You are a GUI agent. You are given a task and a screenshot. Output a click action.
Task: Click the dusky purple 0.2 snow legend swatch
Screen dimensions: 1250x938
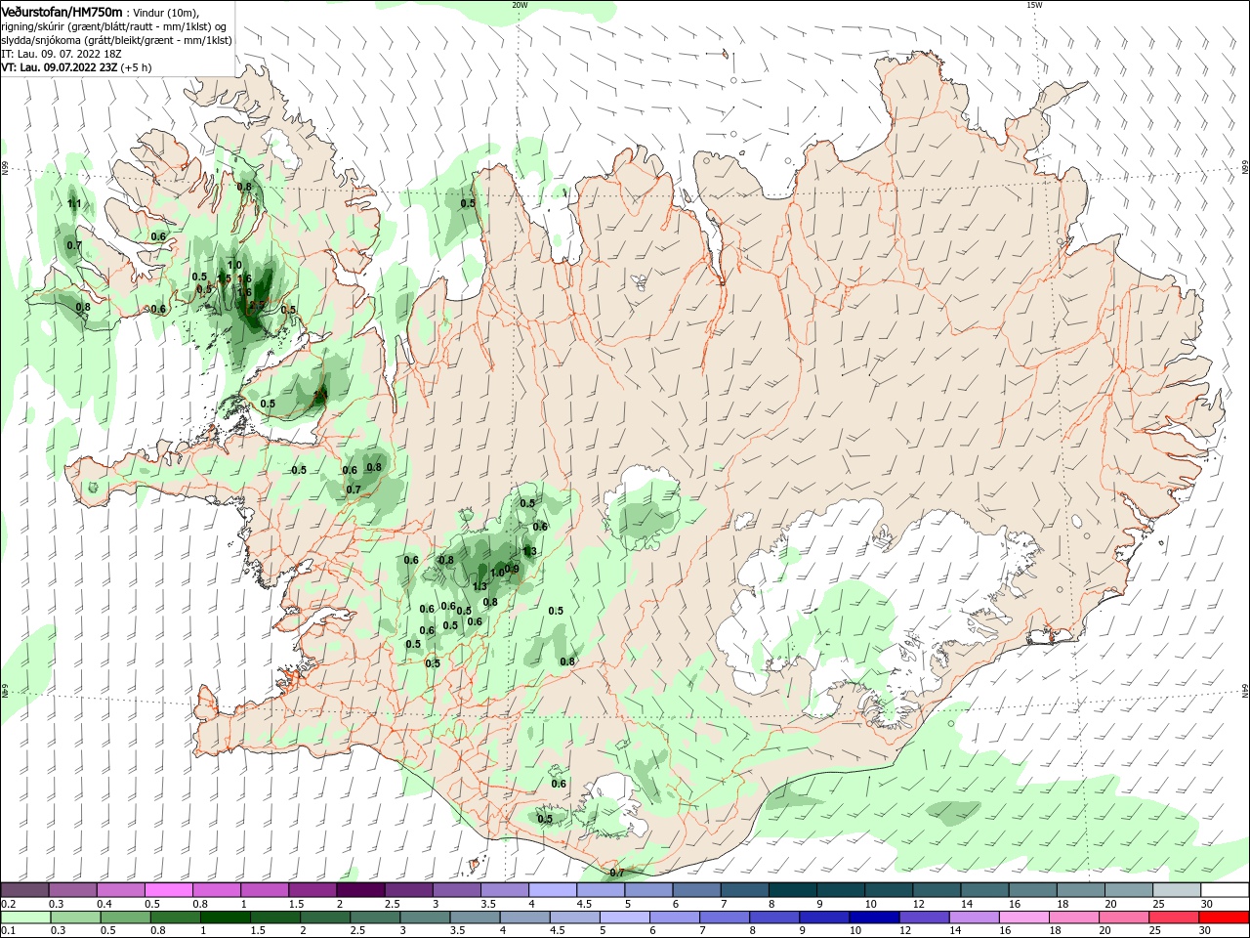pos(24,890)
